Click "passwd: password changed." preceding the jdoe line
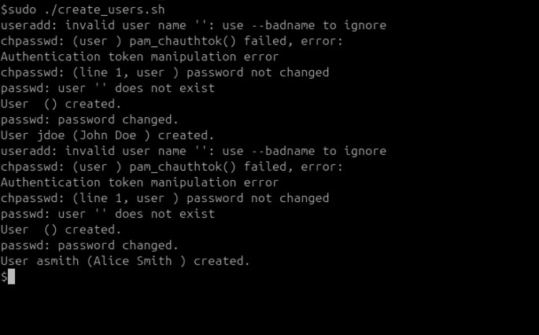The image size is (539, 335). [90, 120]
